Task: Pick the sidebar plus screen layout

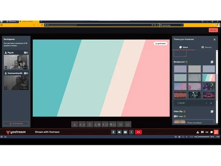Action: [113, 124]
